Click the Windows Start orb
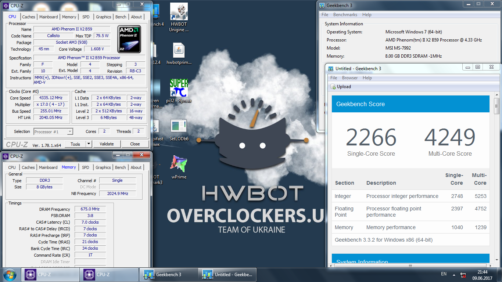Viewport: 502px width, 282px height. (10, 274)
